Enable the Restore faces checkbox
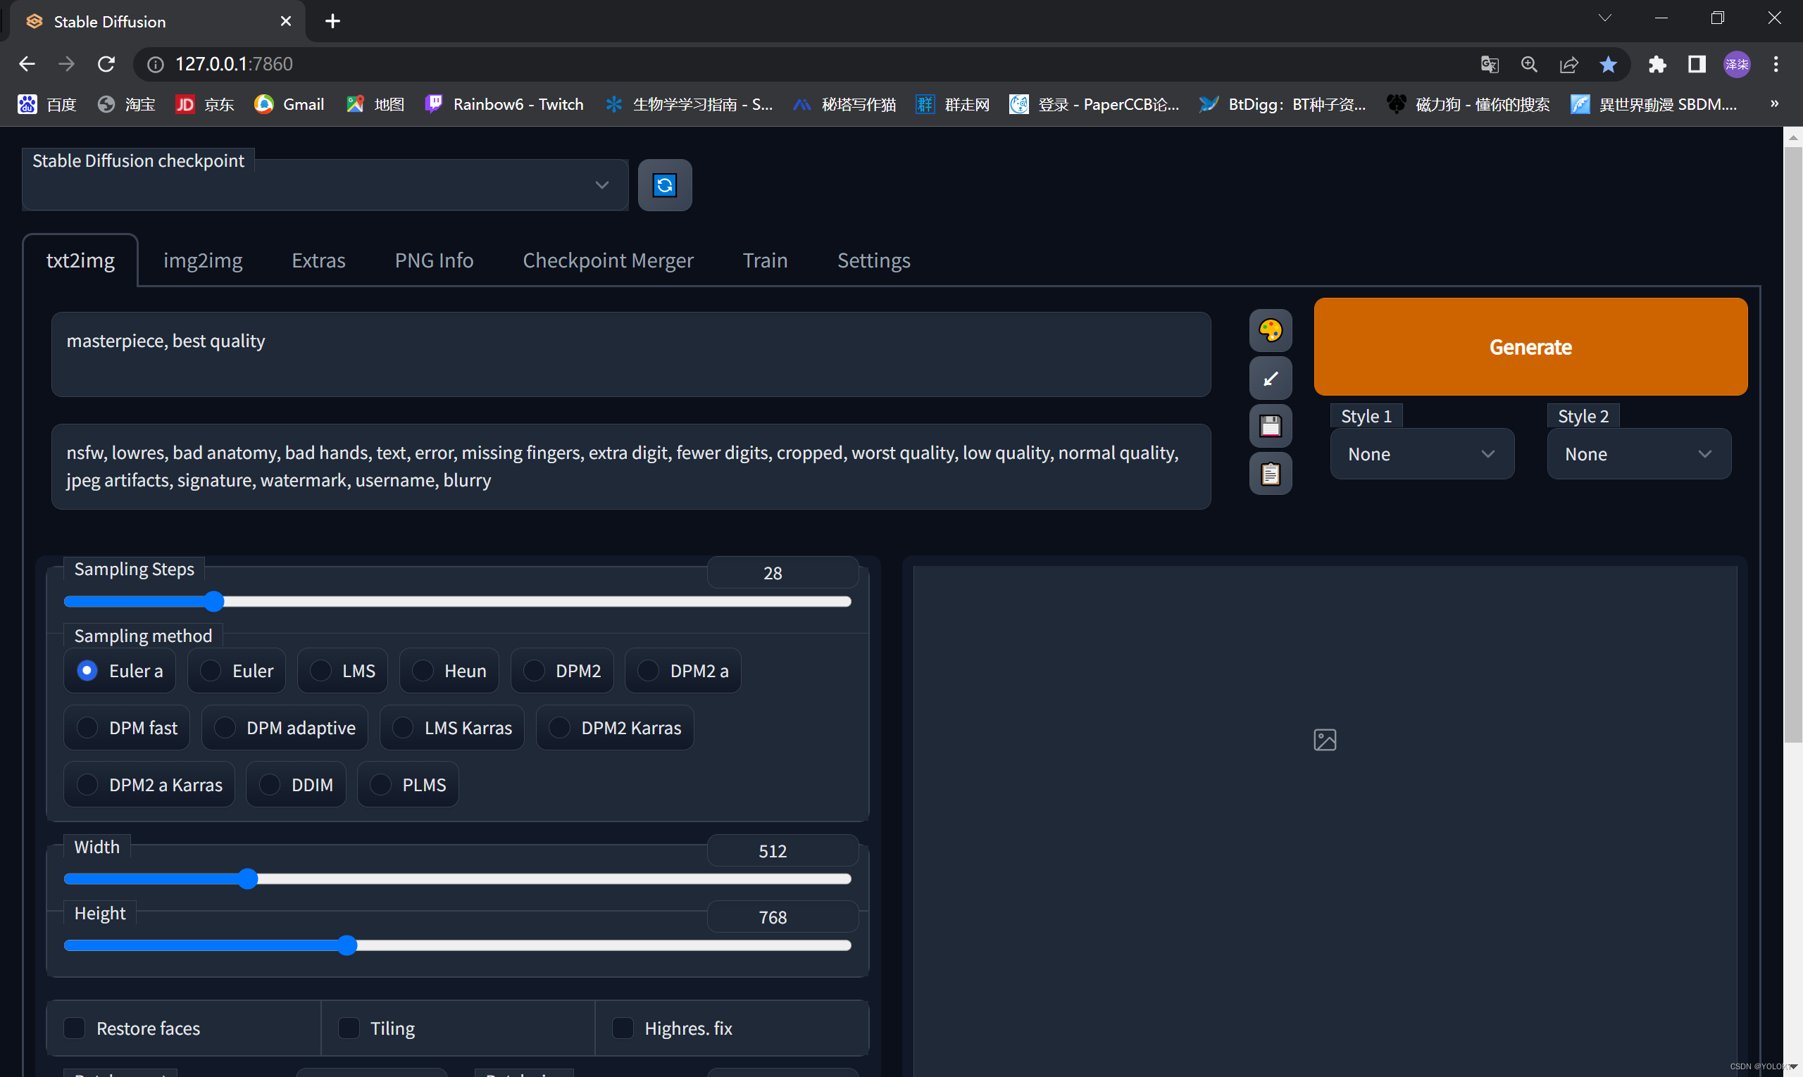 pyautogui.click(x=75, y=1028)
